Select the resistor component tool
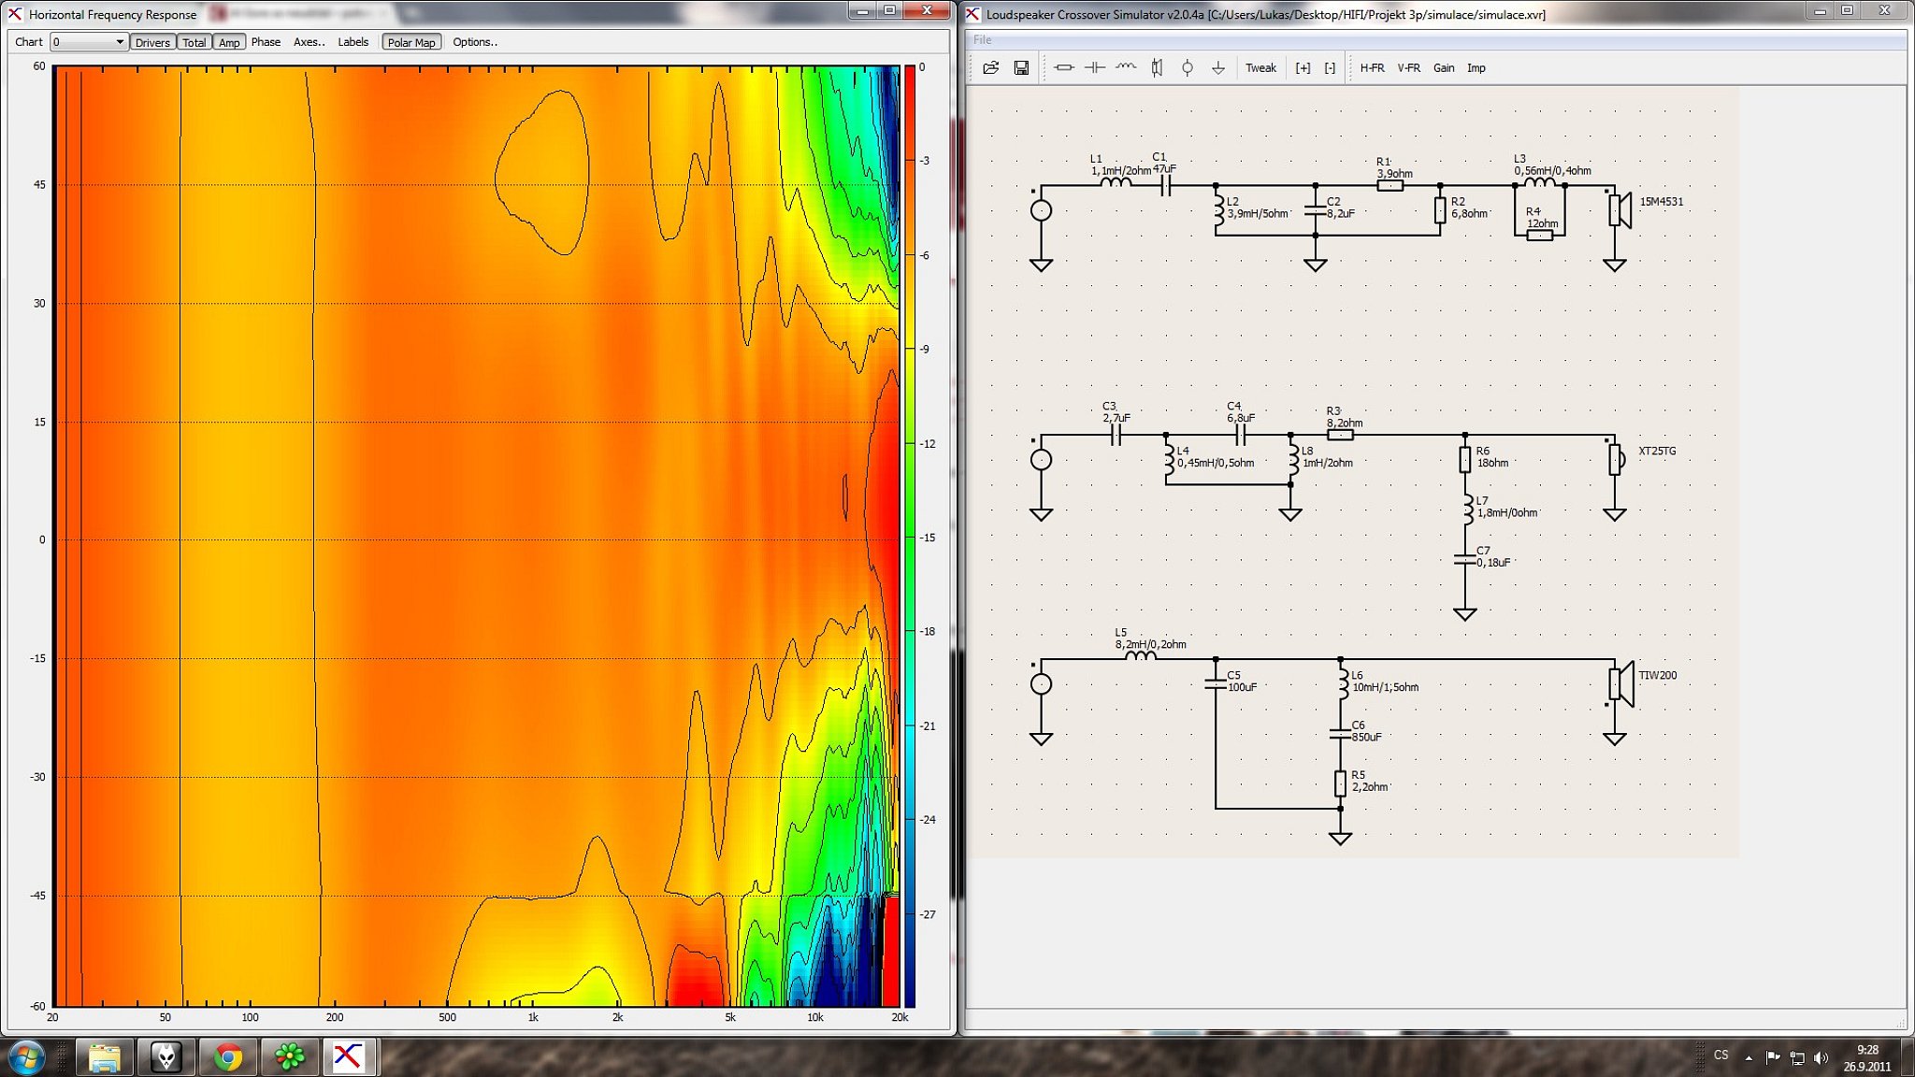 (1063, 68)
